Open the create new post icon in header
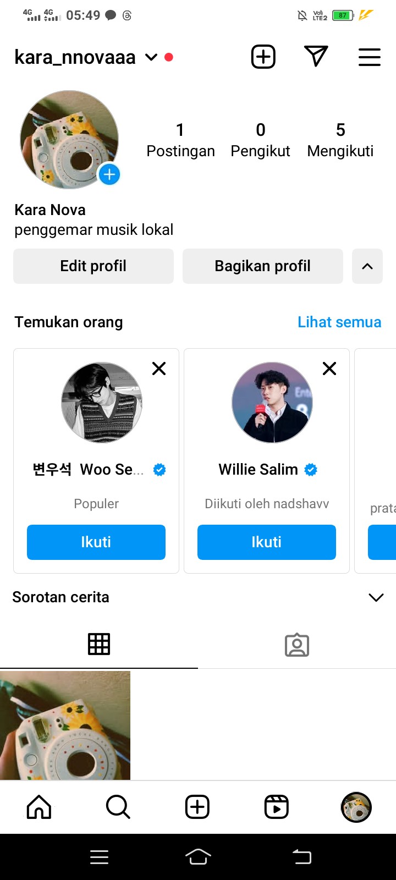Screen dimensions: 396x880 [x=263, y=57]
